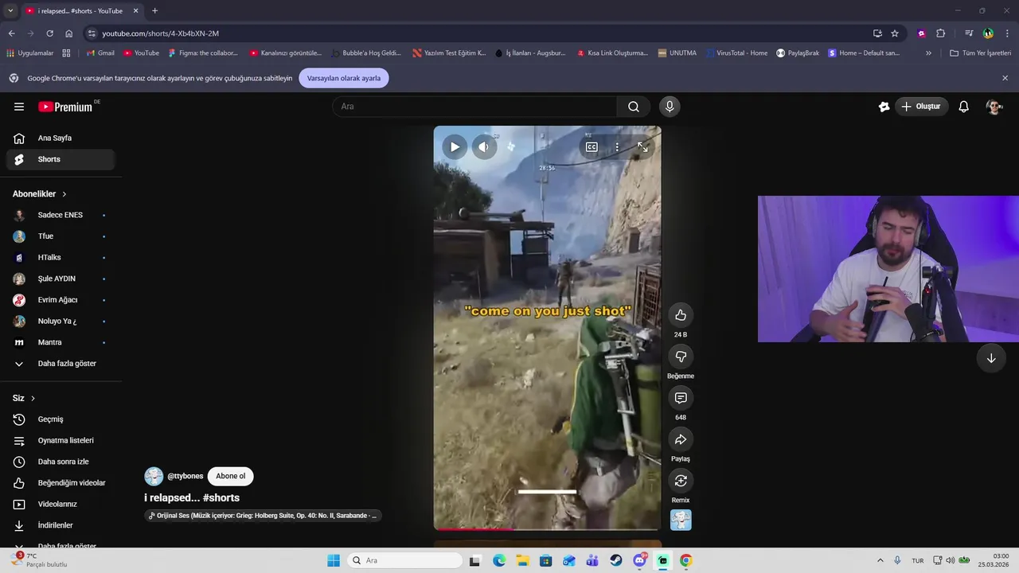The height and width of the screenshot is (573, 1019).
Task: Reload the page in Chrome
Action: (x=49, y=33)
